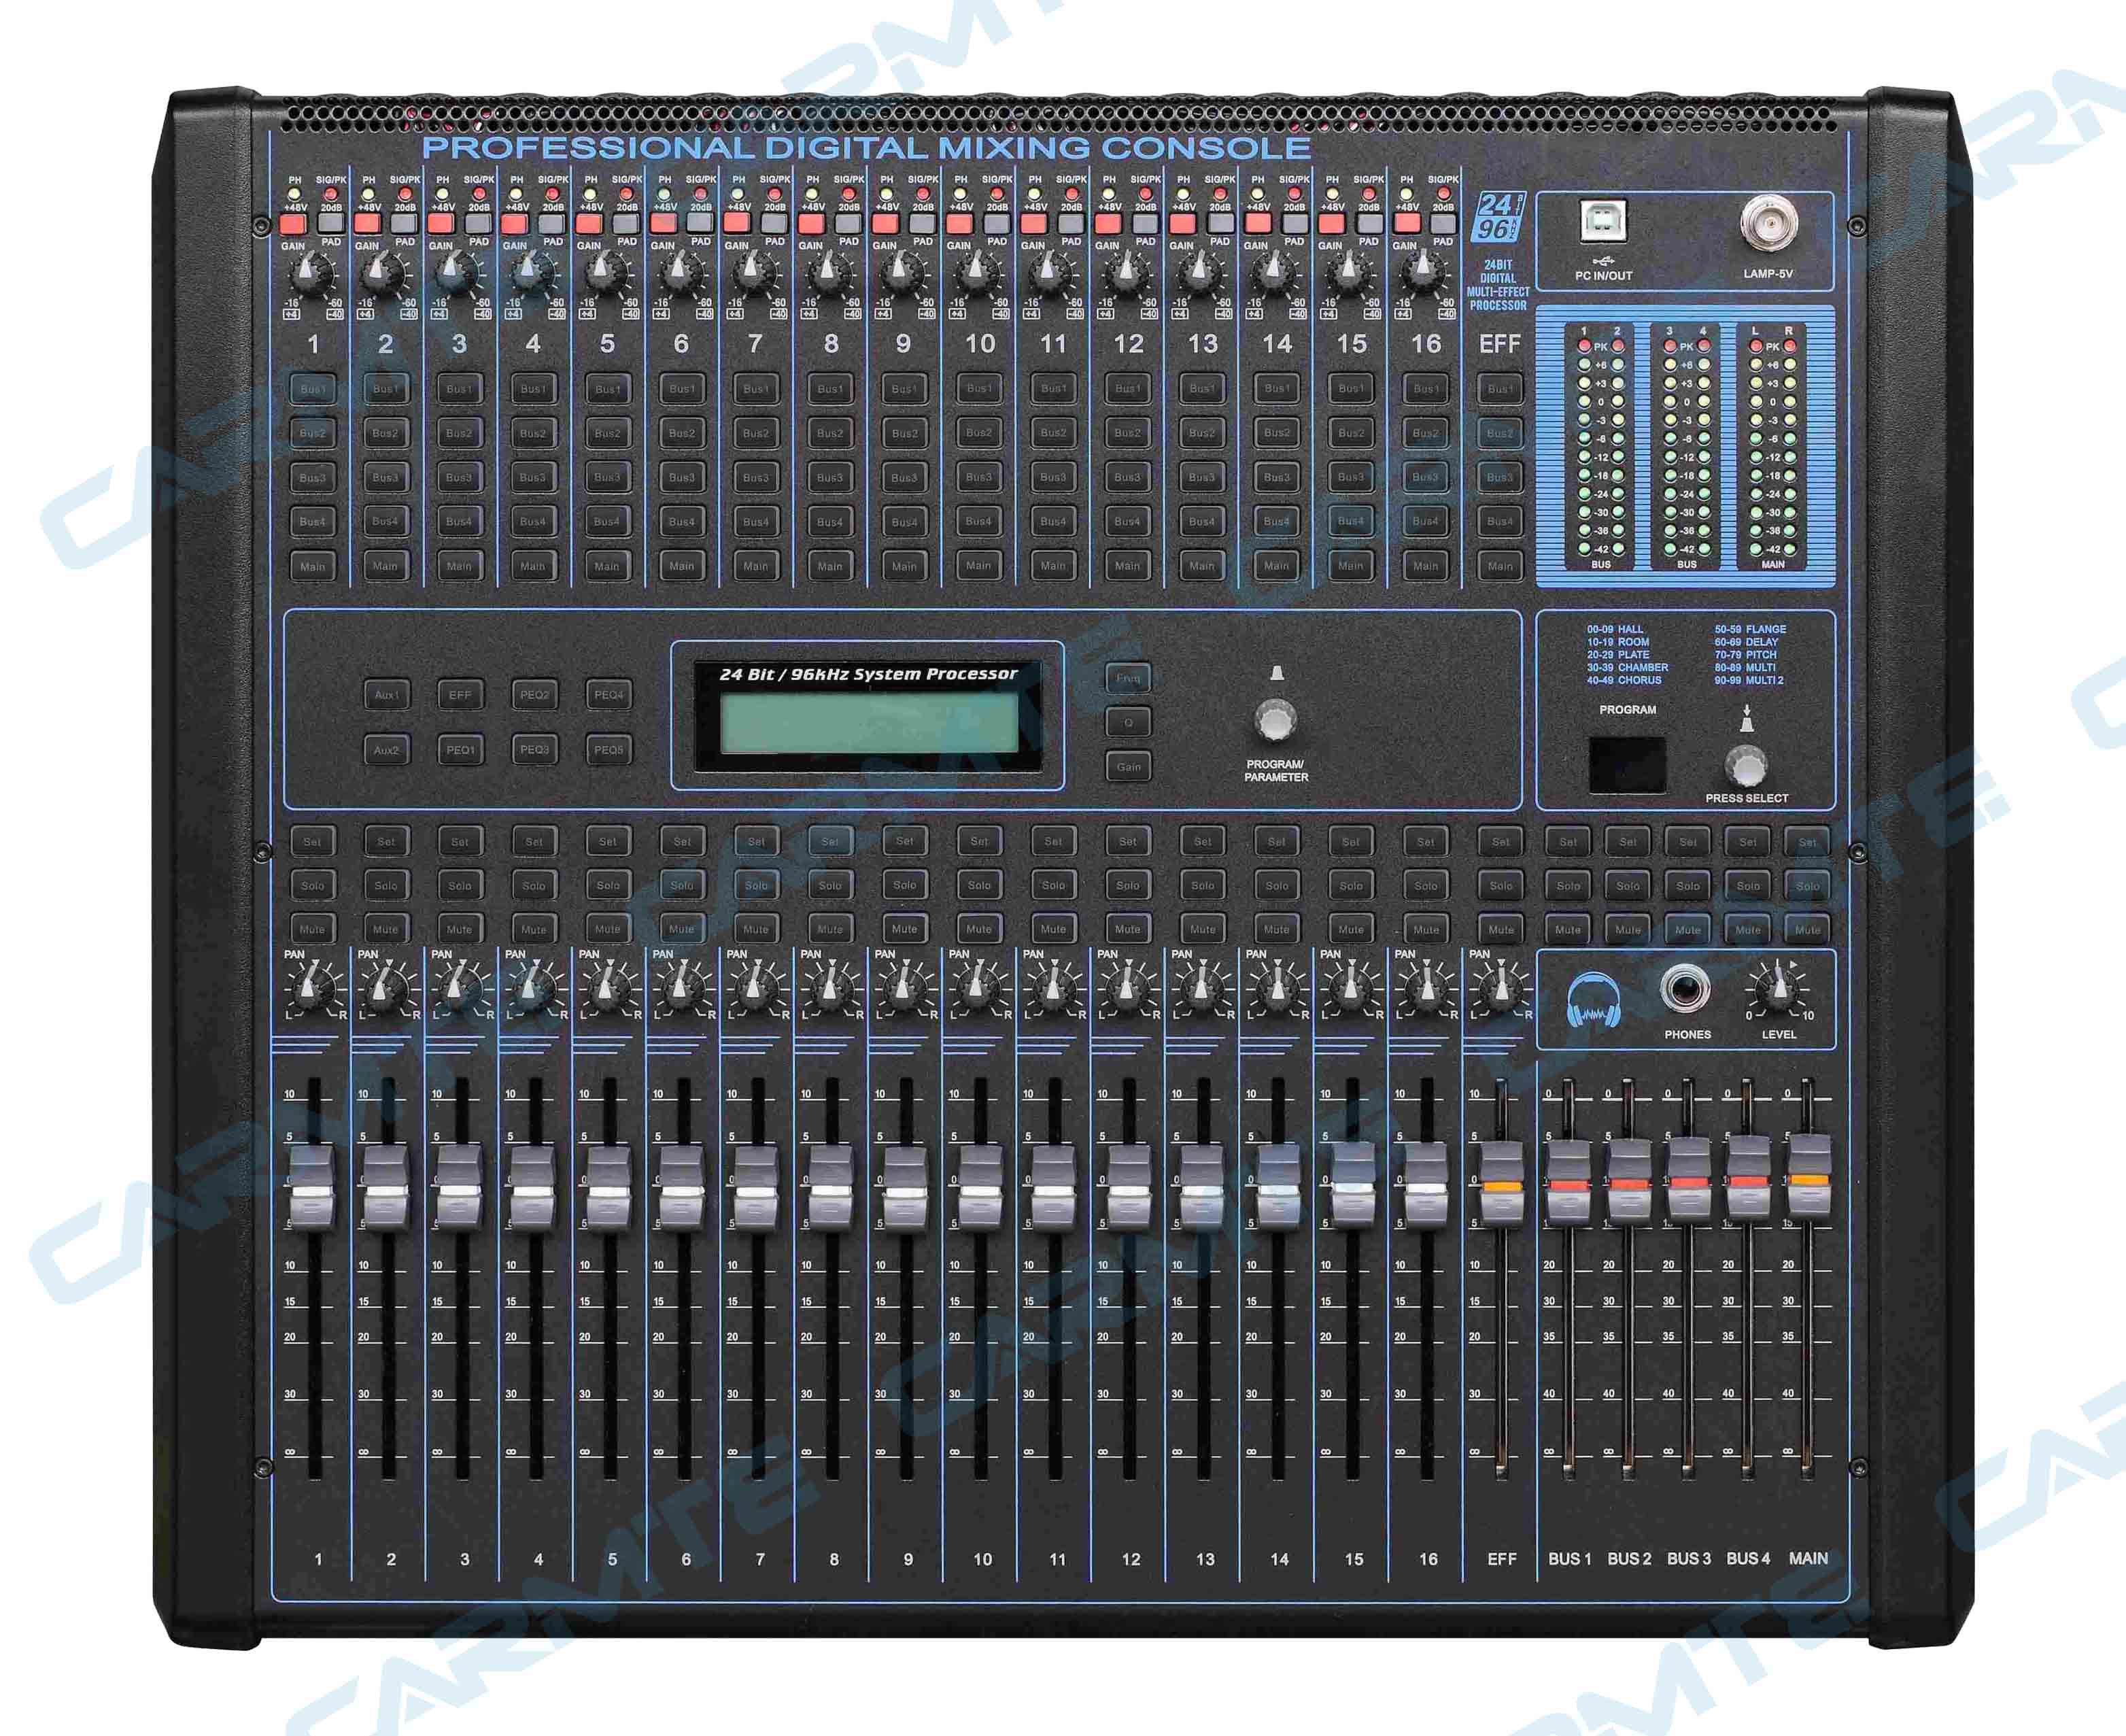Click the EFF fader with the orange stripe
This screenshot has width=2126, height=1736.
tap(1501, 1183)
